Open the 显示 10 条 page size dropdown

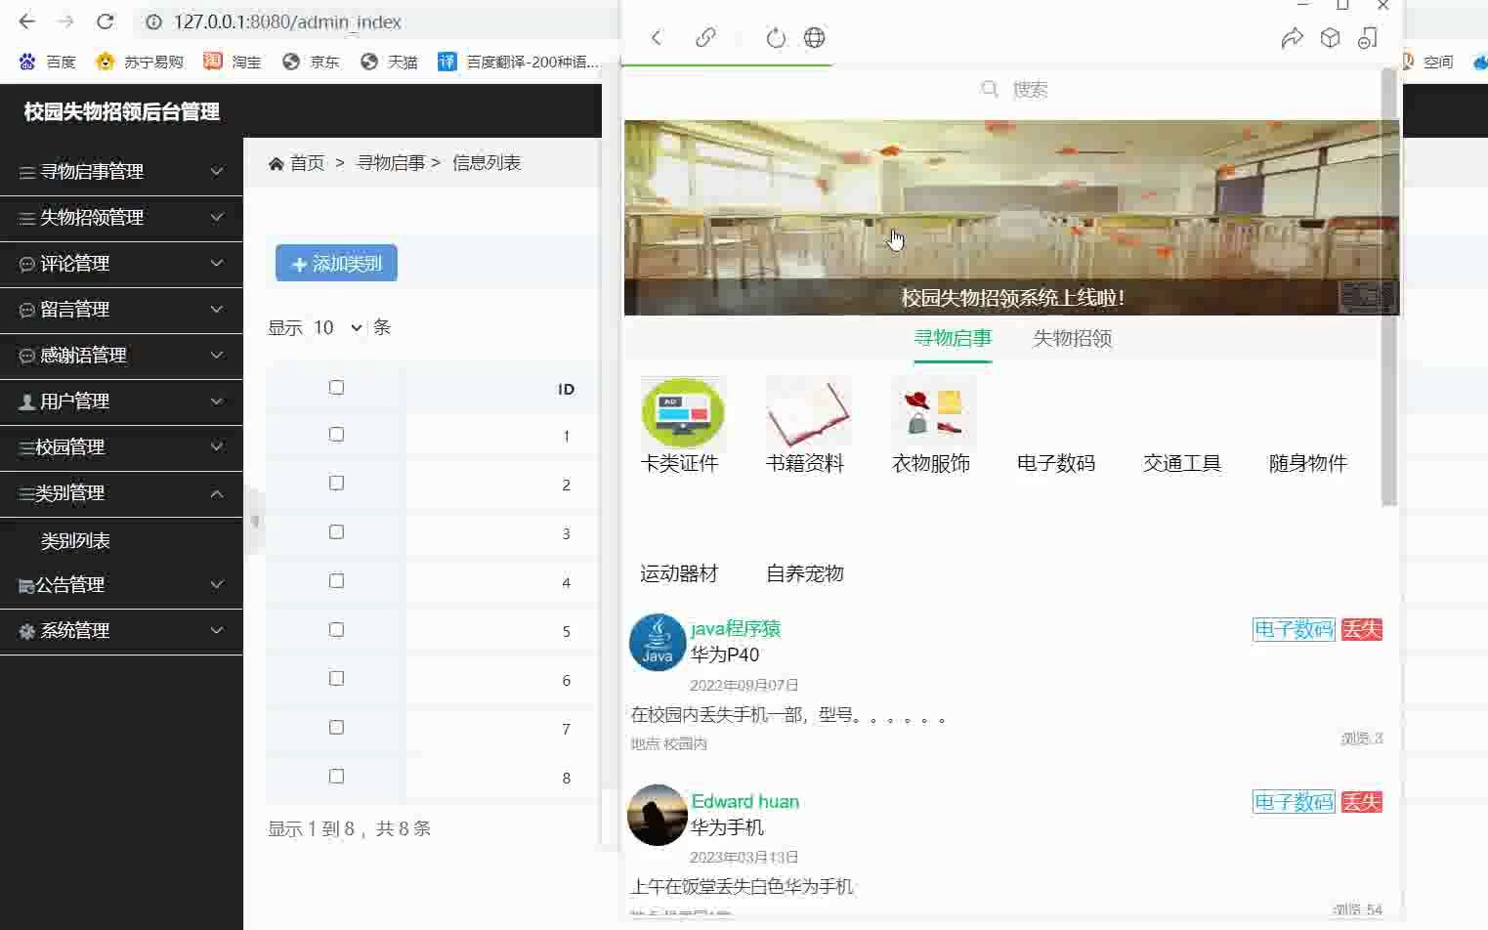337,327
